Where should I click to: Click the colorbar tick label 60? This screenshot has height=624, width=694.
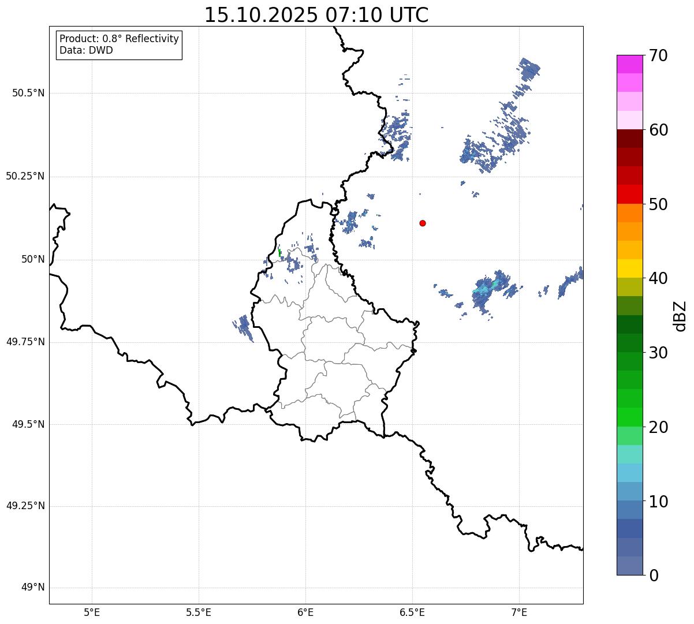(658, 130)
